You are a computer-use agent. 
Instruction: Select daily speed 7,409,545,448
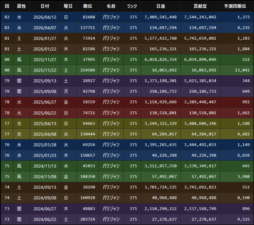pos(160,17)
